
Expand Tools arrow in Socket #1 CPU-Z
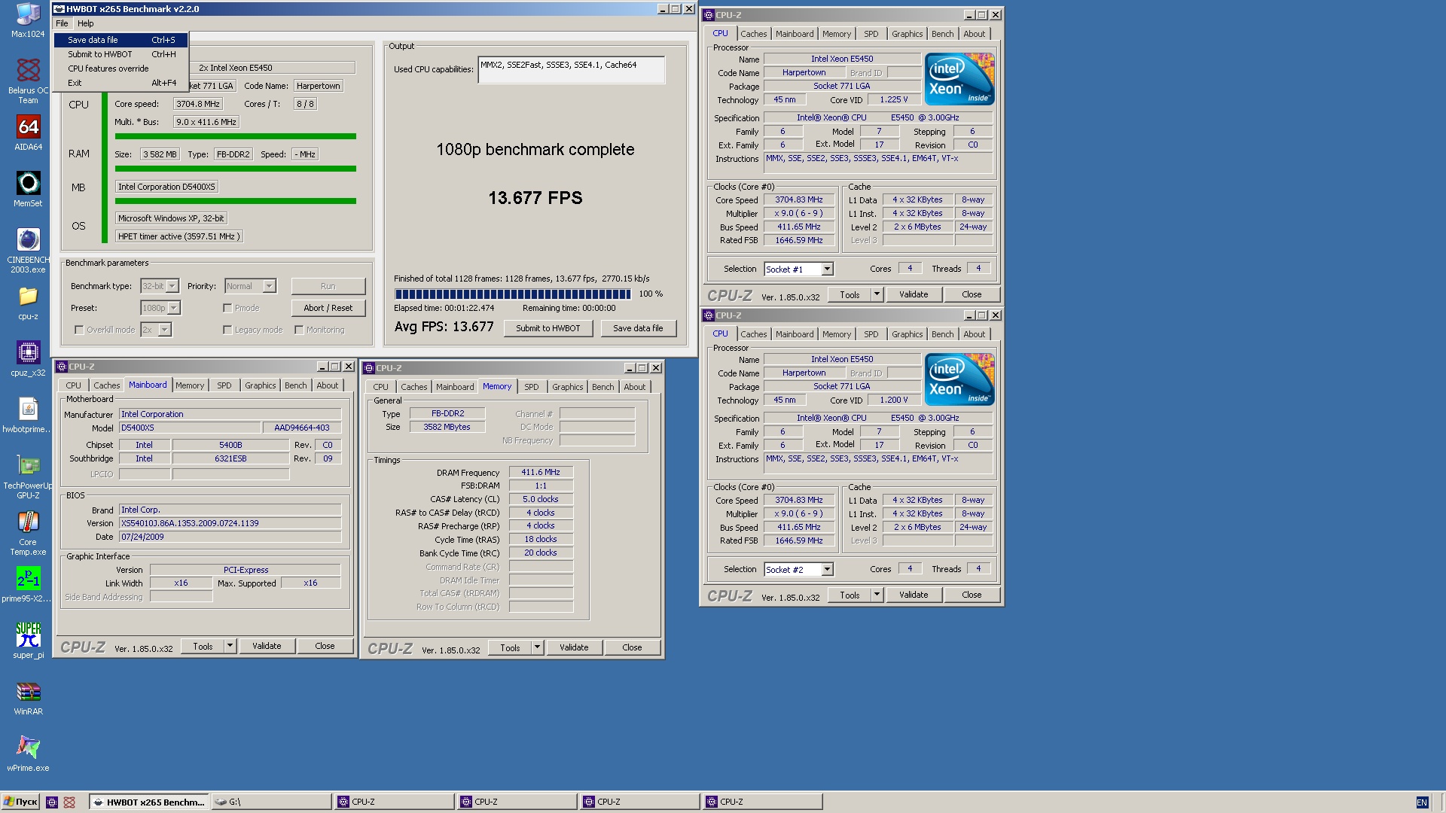[x=877, y=294]
